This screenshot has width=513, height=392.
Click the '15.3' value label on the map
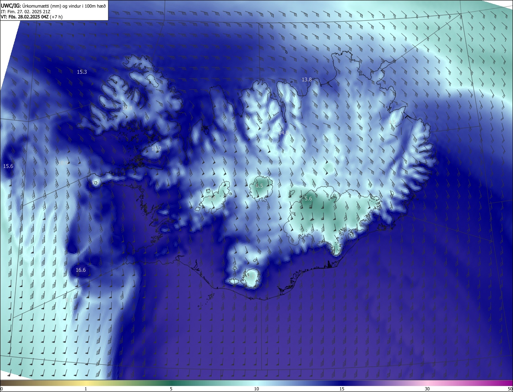(x=82, y=72)
